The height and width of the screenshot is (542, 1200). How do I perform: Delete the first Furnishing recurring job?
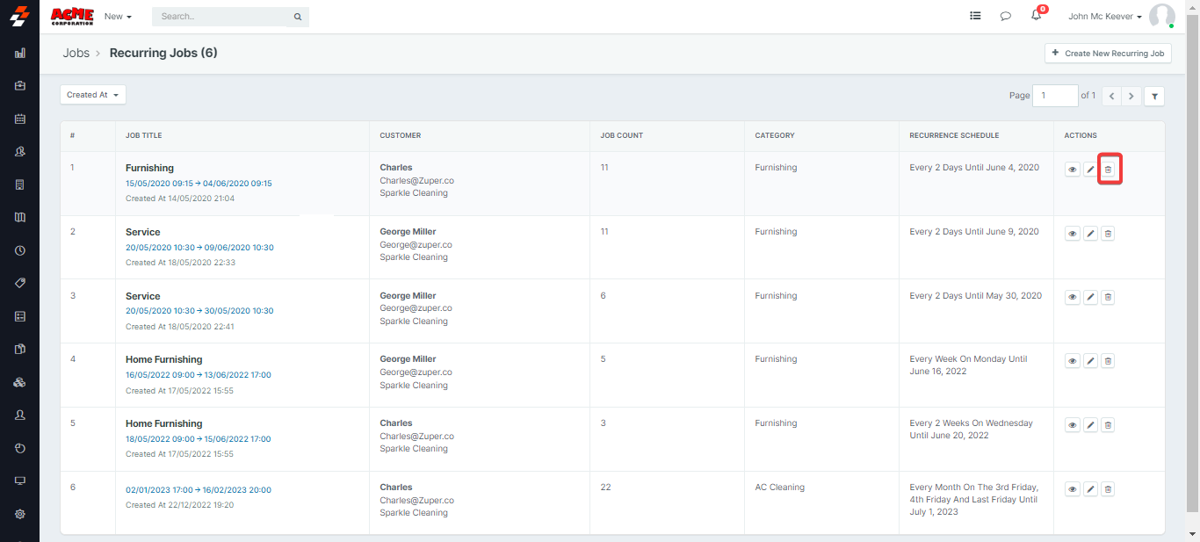1108,170
